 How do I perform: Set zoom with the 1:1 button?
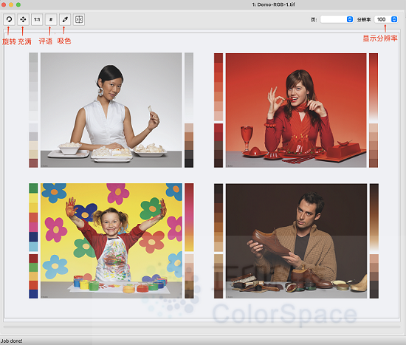37,19
